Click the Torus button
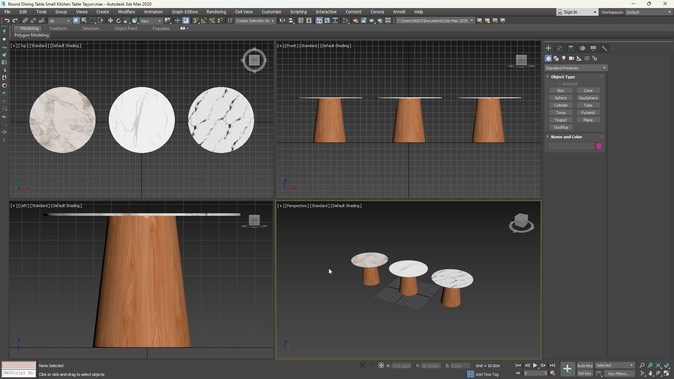The height and width of the screenshot is (379, 674). pos(561,113)
